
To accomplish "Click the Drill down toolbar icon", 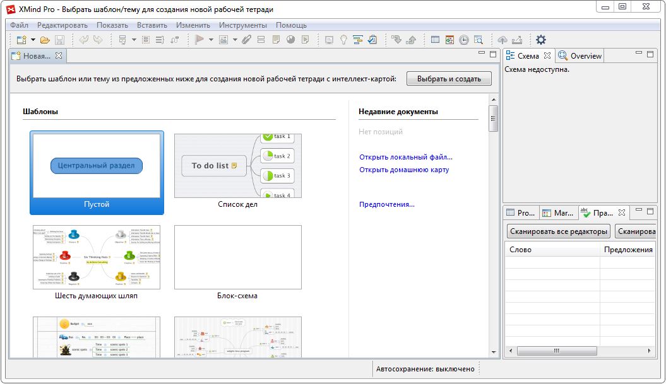I will pos(396,40).
